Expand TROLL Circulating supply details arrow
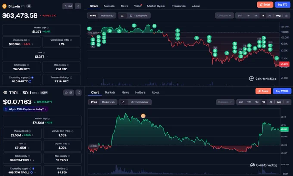The image size is (293, 176). (35, 173)
